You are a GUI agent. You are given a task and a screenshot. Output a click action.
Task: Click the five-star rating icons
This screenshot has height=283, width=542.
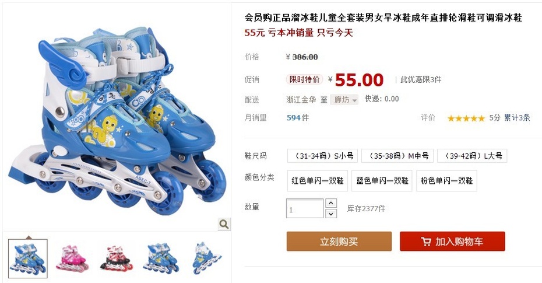pos(466,118)
